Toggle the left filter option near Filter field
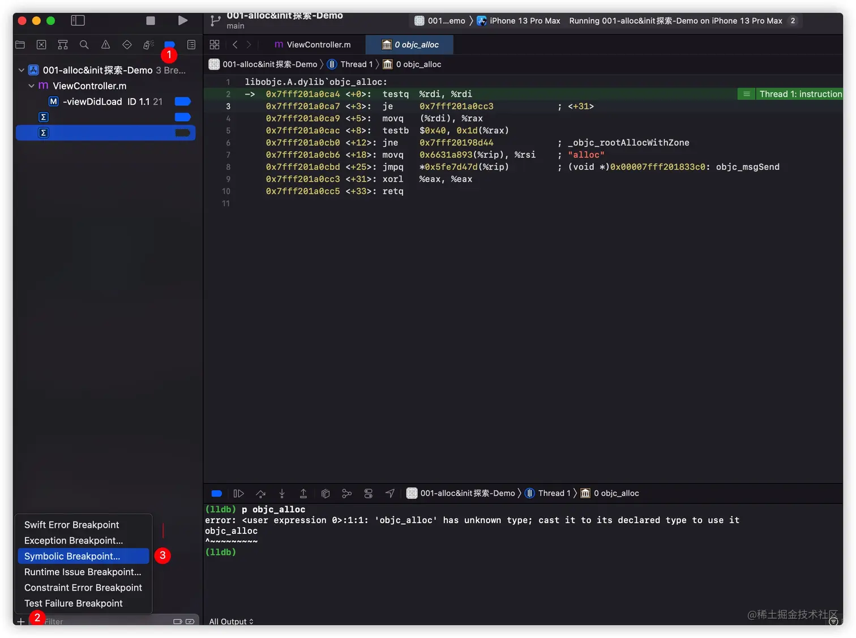856x638 pixels. pos(177,622)
